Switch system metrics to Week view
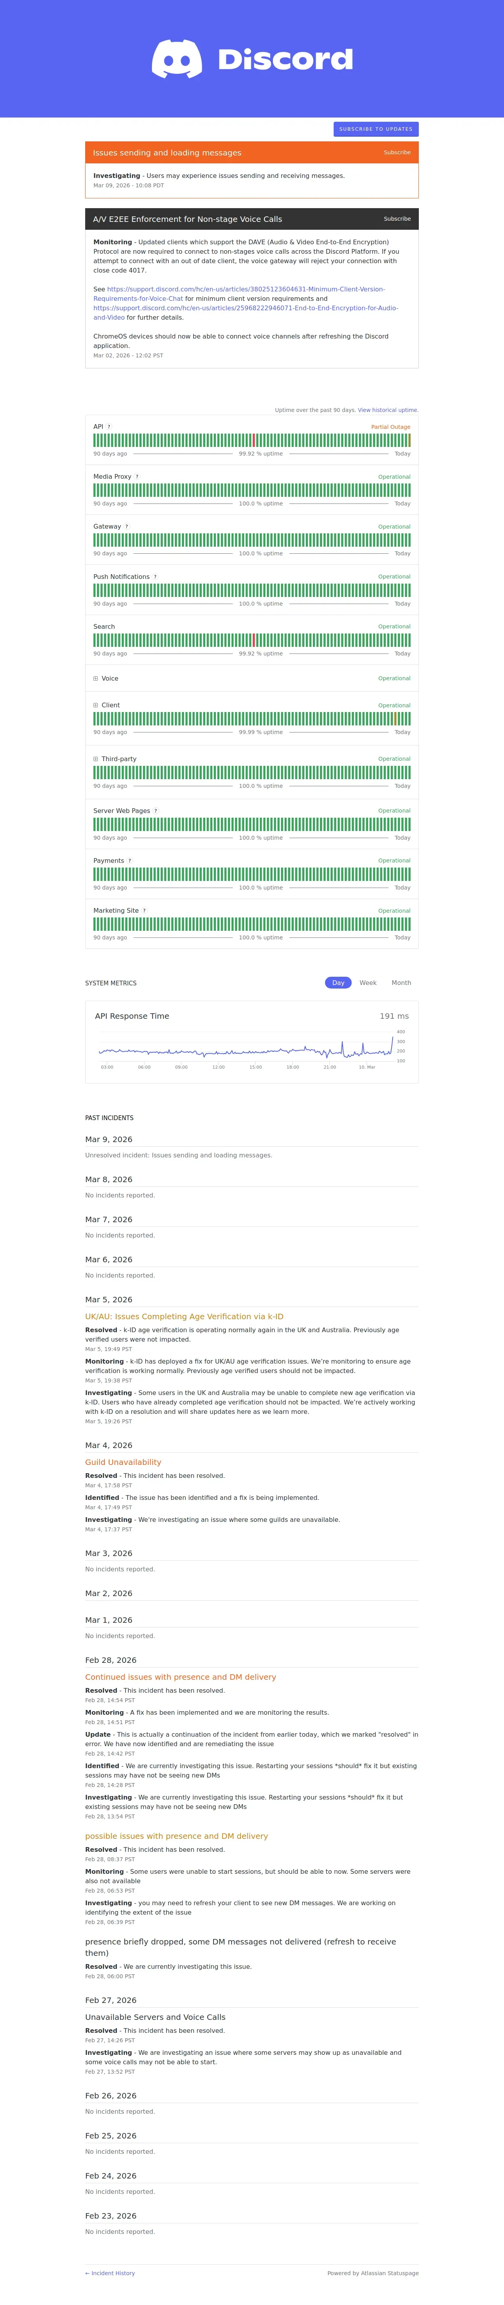Screen dimensions: 504x2305 [367, 983]
